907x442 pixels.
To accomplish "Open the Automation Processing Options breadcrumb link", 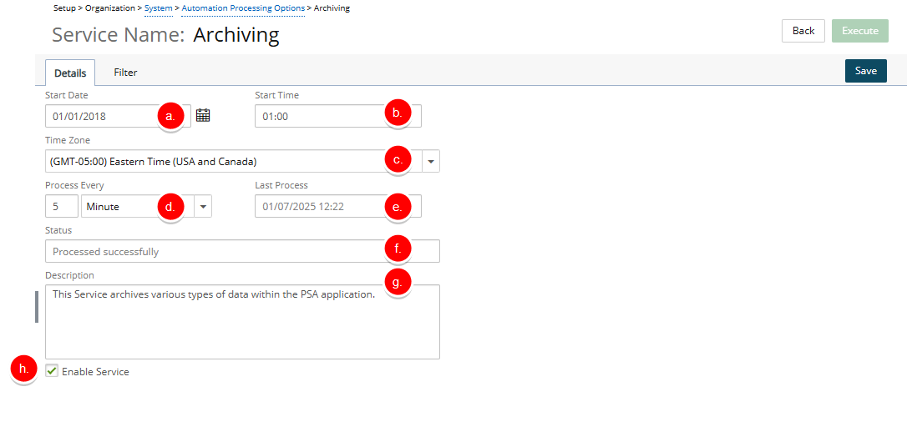I will [243, 8].
